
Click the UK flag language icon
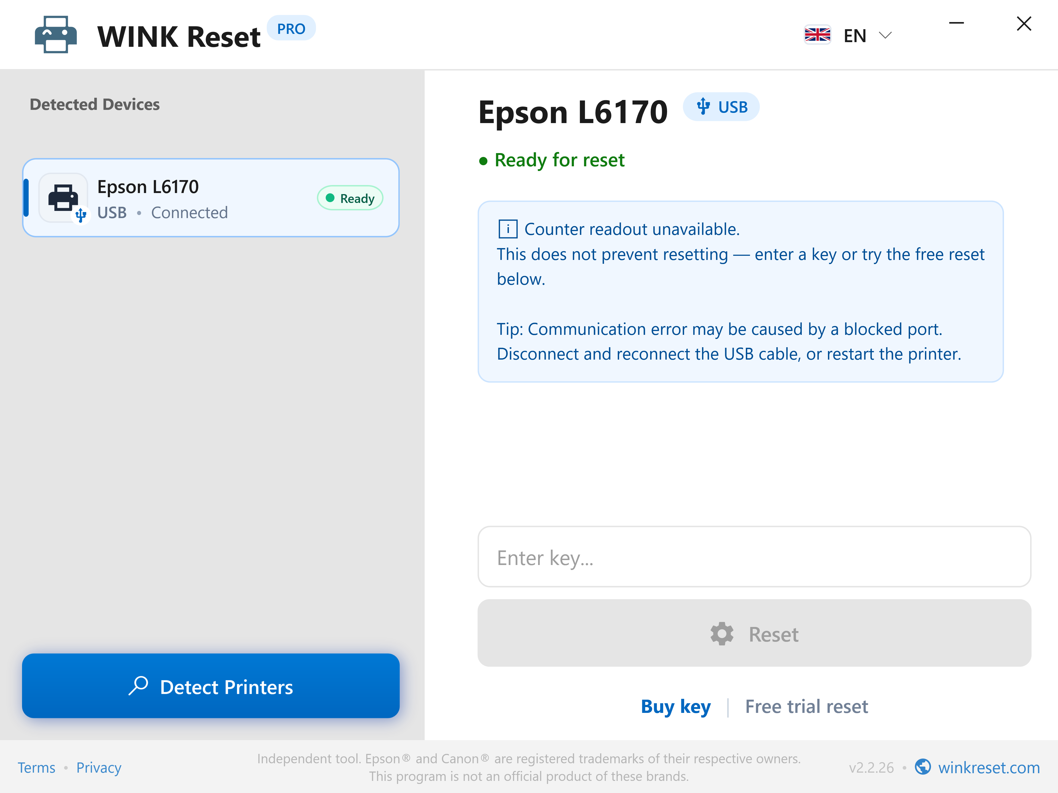coord(817,35)
